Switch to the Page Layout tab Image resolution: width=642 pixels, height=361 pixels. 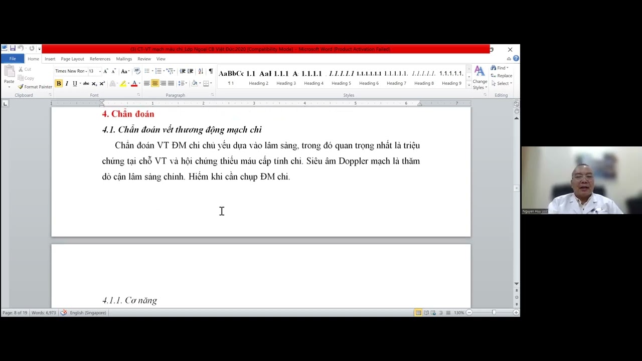coord(73,59)
